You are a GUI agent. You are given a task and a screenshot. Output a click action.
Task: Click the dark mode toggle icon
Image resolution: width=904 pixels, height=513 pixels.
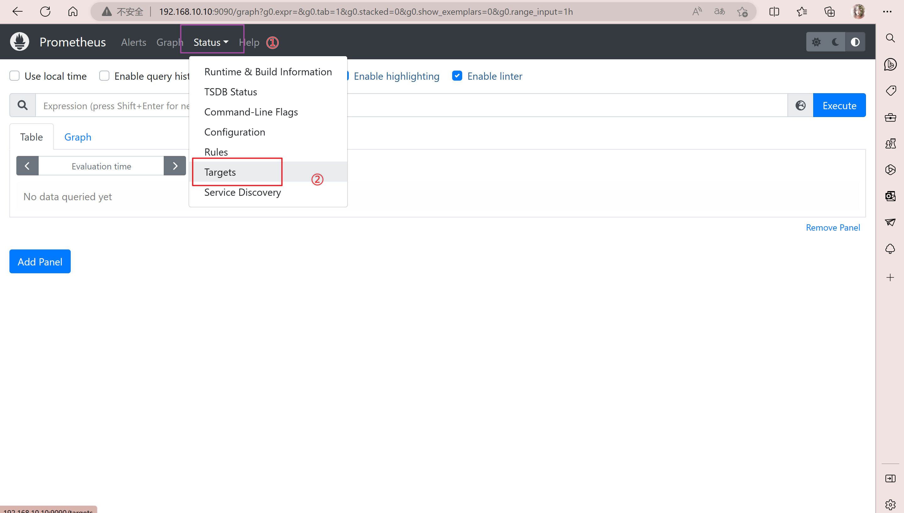pos(836,41)
